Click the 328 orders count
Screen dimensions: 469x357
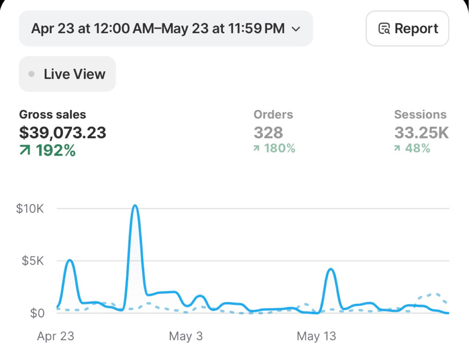pyautogui.click(x=268, y=133)
